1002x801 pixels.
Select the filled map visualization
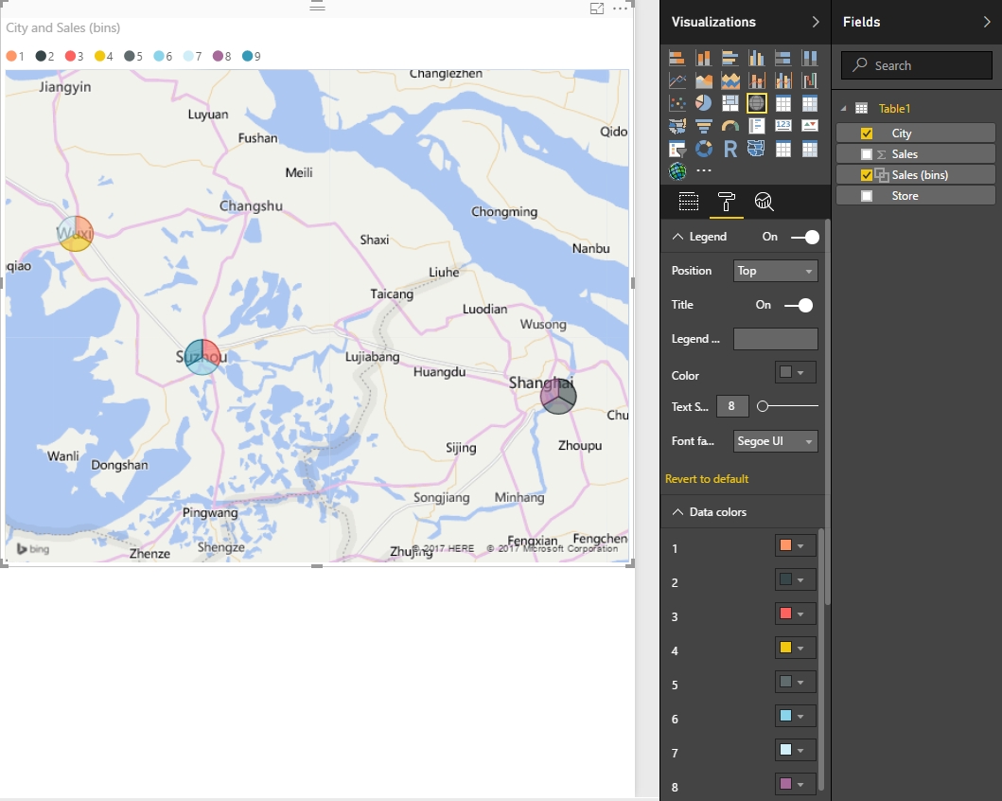coord(677,126)
